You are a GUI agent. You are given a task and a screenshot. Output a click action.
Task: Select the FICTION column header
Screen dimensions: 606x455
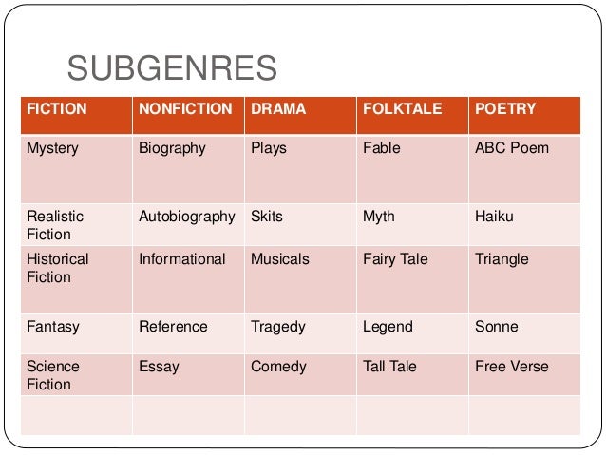pos(56,109)
